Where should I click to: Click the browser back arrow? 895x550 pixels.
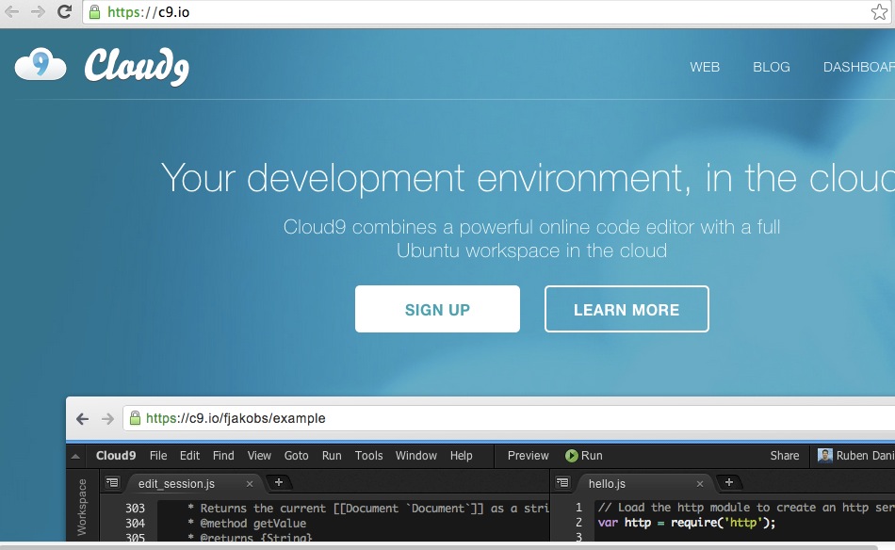(x=11, y=12)
